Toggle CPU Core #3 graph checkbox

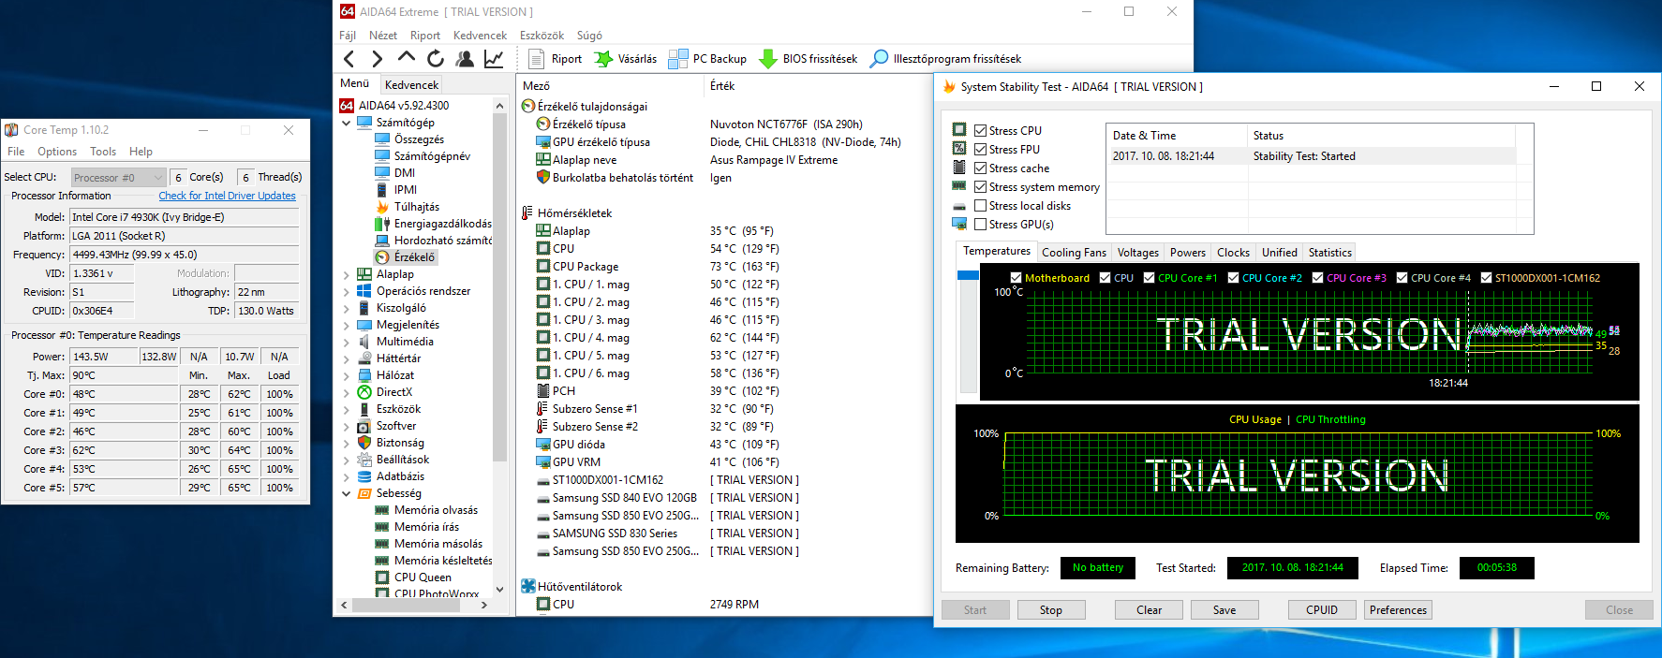pyautogui.click(x=1317, y=278)
